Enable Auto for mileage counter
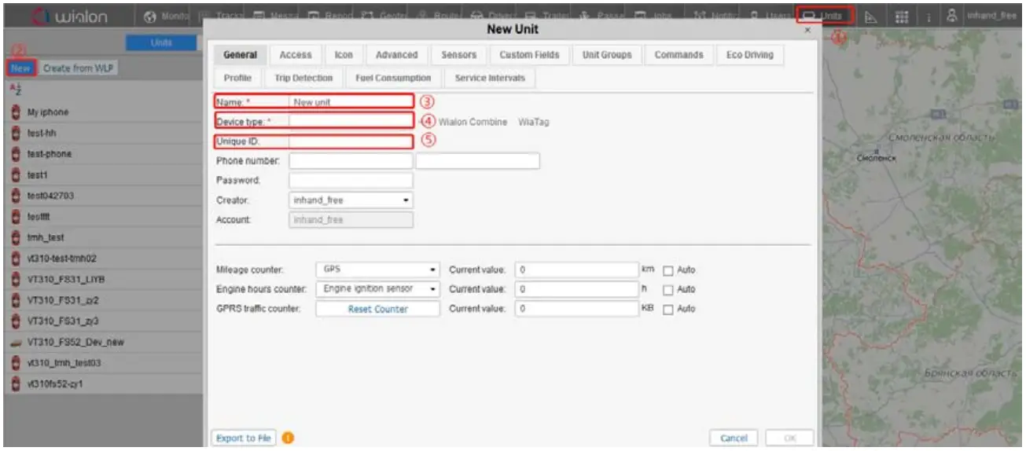The image size is (1026, 451). click(667, 270)
